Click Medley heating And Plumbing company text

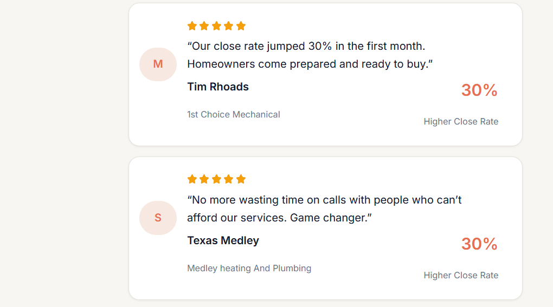pos(249,268)
